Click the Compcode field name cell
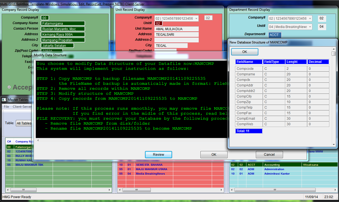 tap(249, 69)
